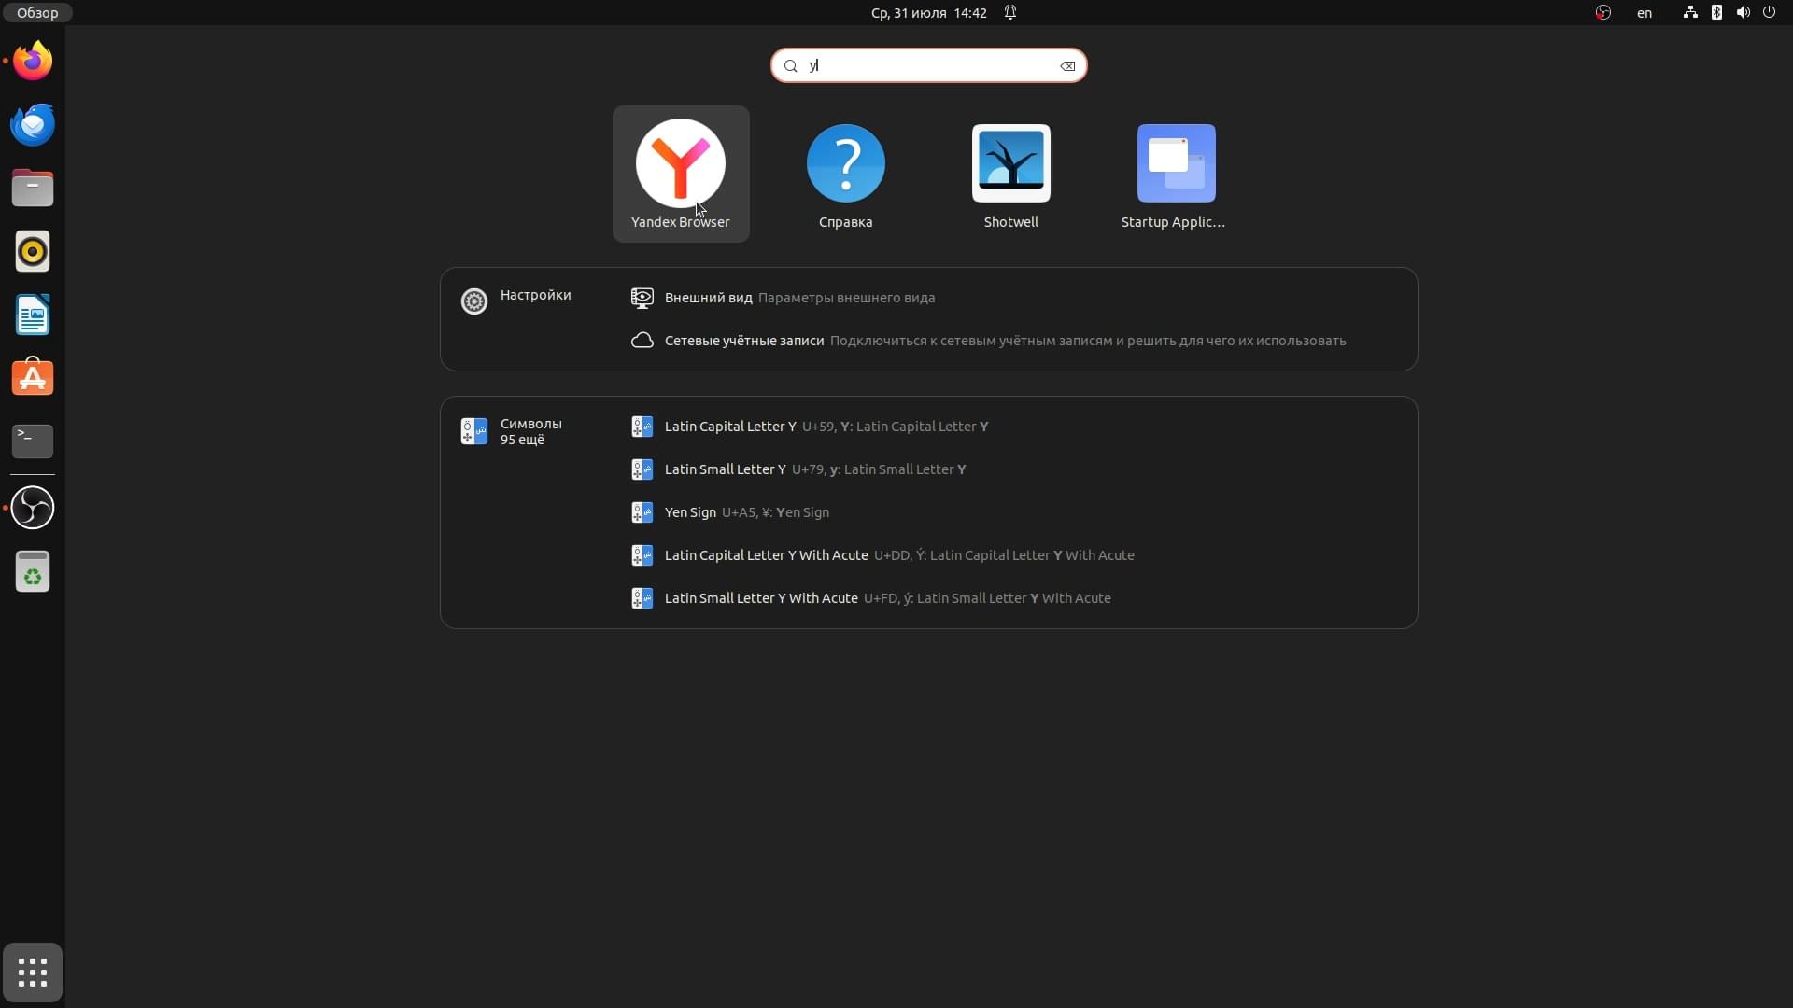
Task: Launch Yandex Browser from search results
Action: (680, 174)
